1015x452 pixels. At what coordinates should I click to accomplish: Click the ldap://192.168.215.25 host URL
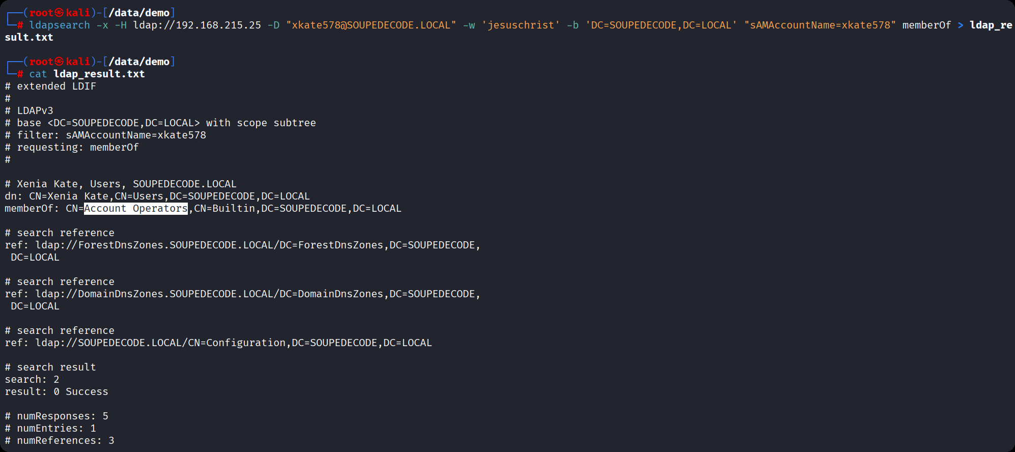197,25
